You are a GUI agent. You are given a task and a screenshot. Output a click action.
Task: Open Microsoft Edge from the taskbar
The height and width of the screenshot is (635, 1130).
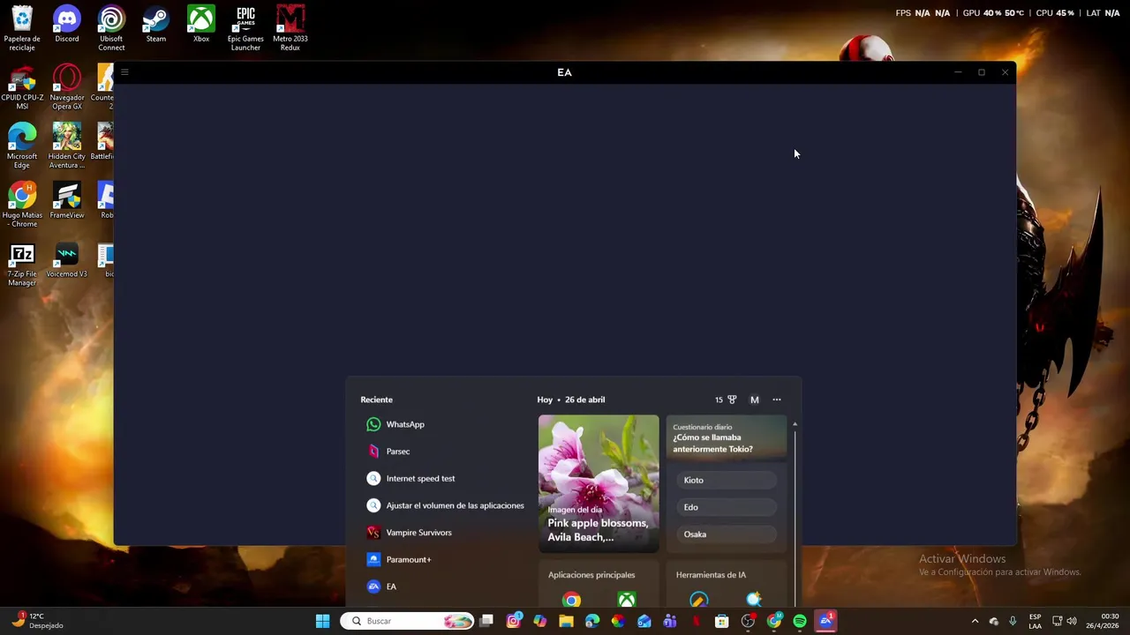[591, 621]
